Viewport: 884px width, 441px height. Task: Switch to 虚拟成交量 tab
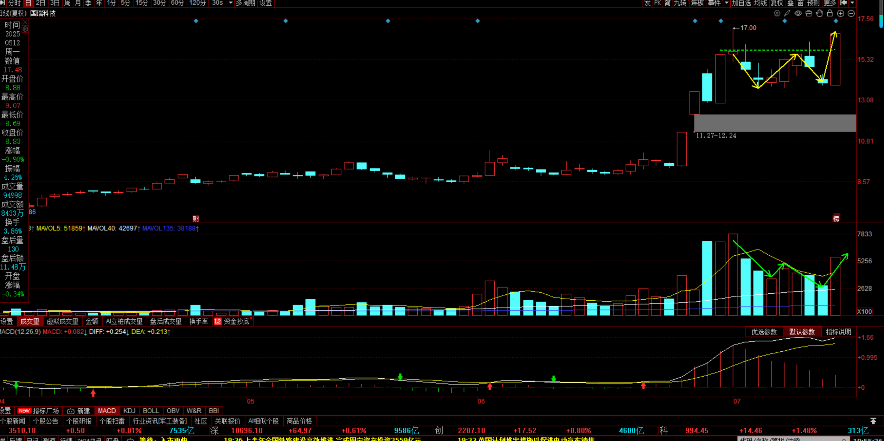coord(62,321)
